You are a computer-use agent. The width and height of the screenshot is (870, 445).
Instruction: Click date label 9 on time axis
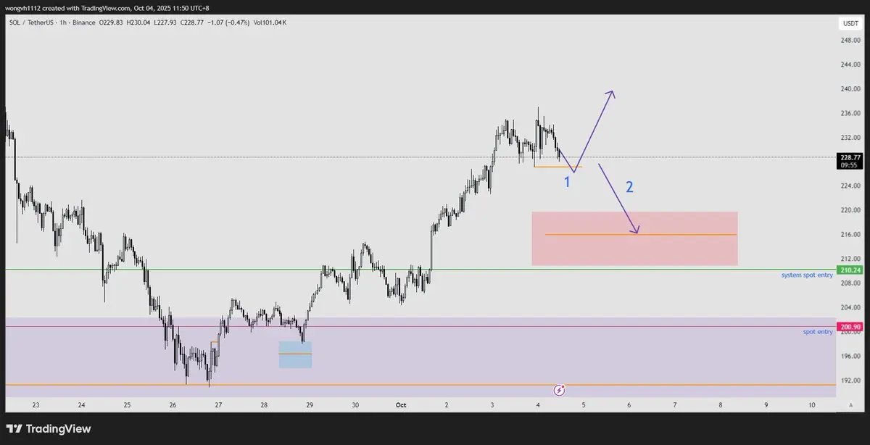[766, 405]
